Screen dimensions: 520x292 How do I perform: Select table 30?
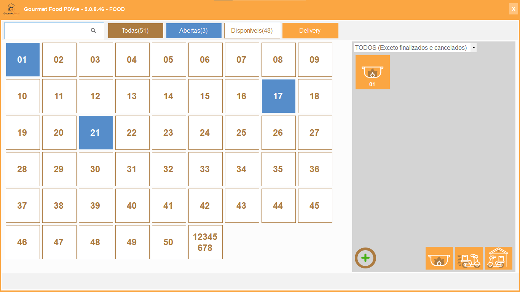click(96, 169)
